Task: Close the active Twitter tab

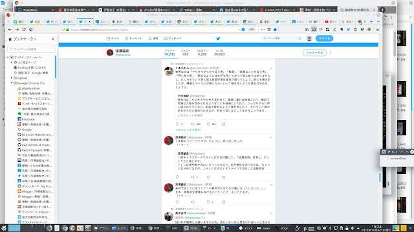Action: click(x=89, y=21)
